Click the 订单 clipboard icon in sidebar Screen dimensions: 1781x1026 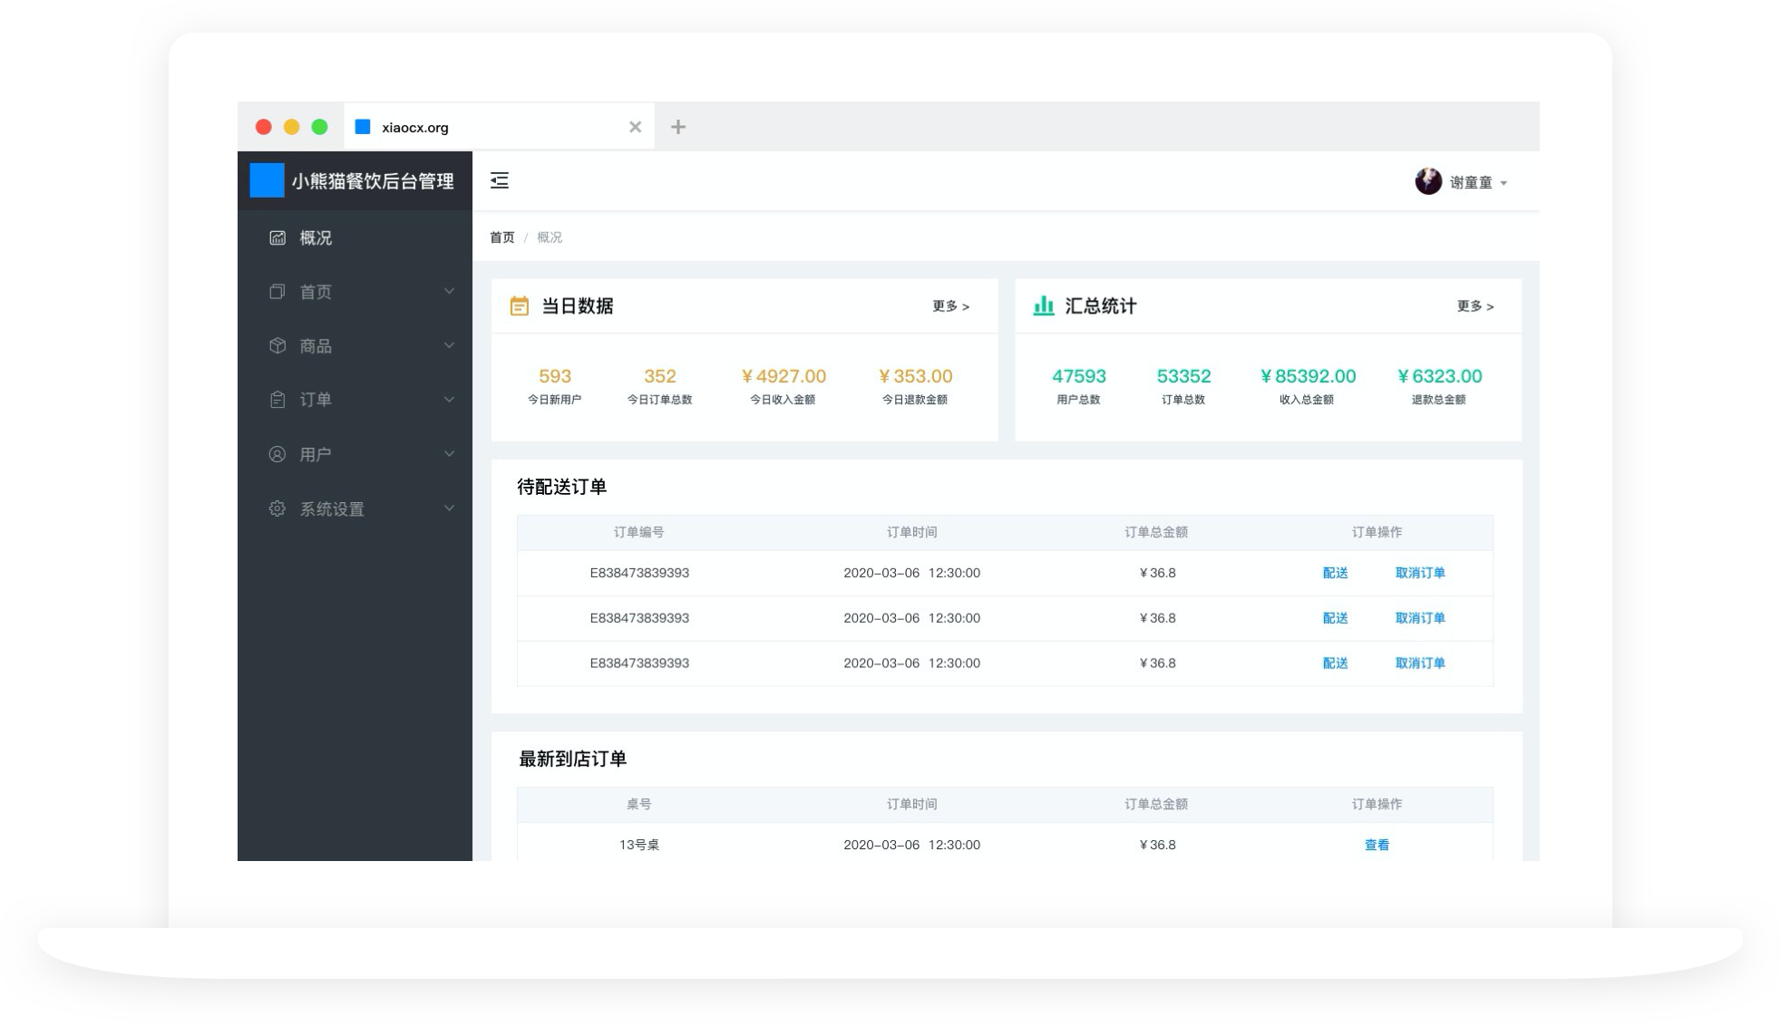(277, 400)
